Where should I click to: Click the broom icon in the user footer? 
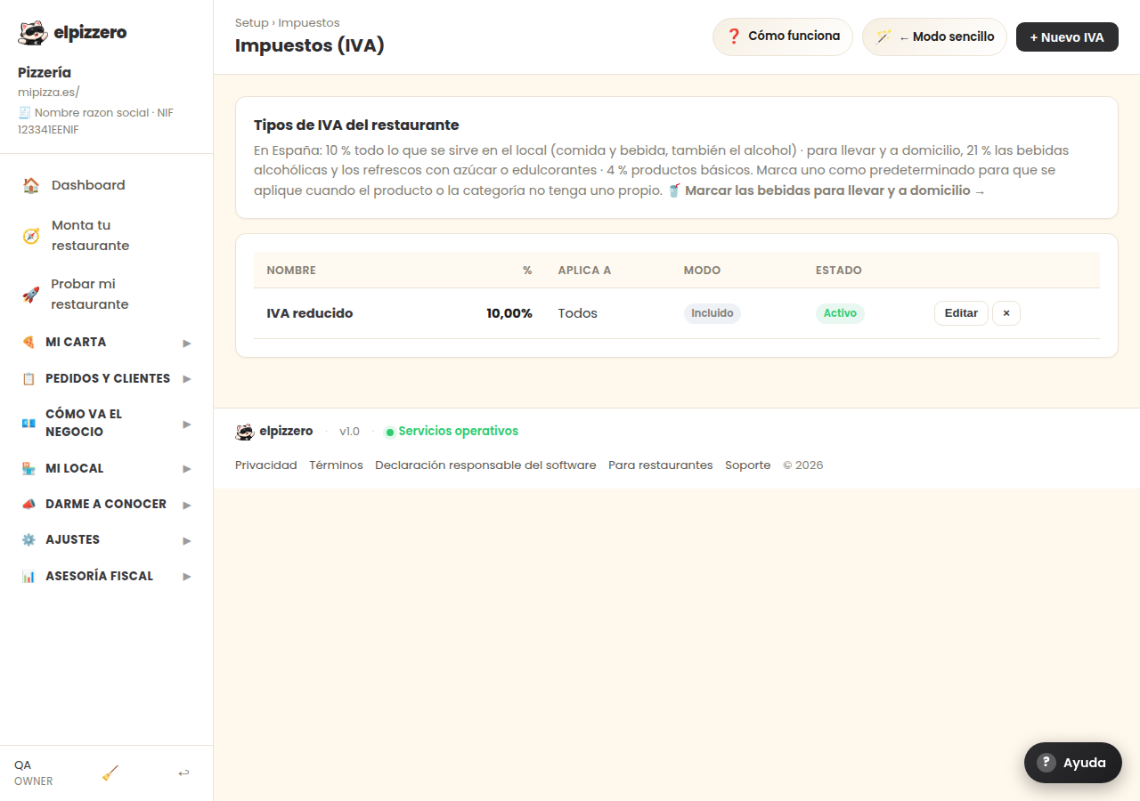point(110,773)
